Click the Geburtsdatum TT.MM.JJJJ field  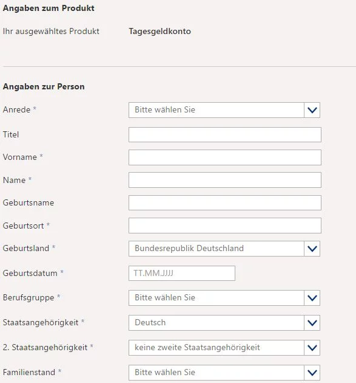pos(182,274)
